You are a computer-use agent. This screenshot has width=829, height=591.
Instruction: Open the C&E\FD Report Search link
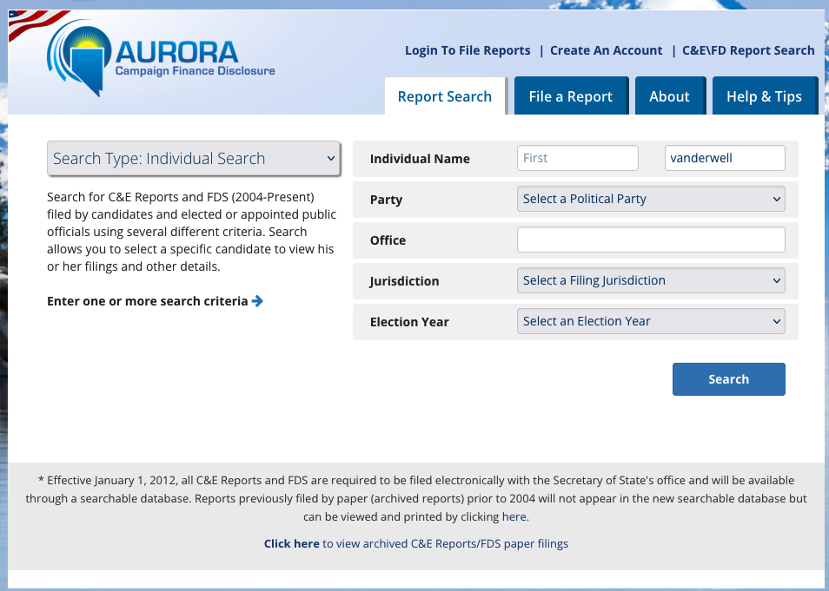pyautogui.click(x=748, y=50)
